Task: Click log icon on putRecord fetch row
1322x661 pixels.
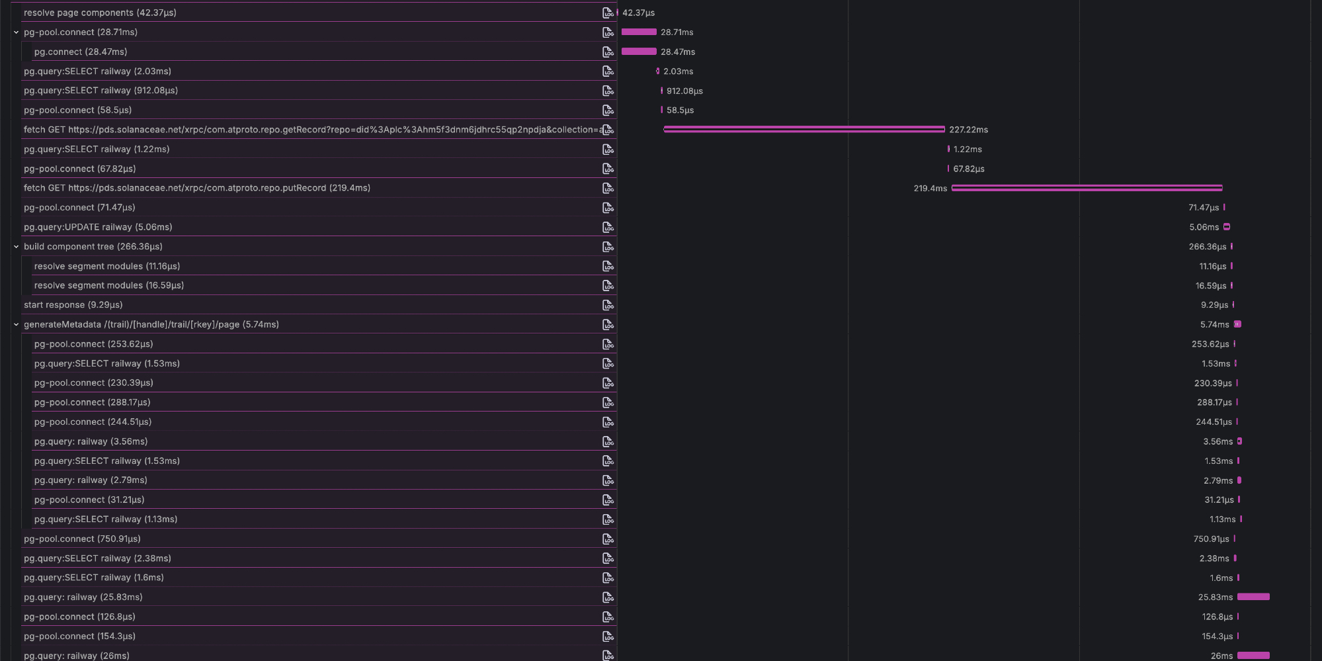Action: 608,189
